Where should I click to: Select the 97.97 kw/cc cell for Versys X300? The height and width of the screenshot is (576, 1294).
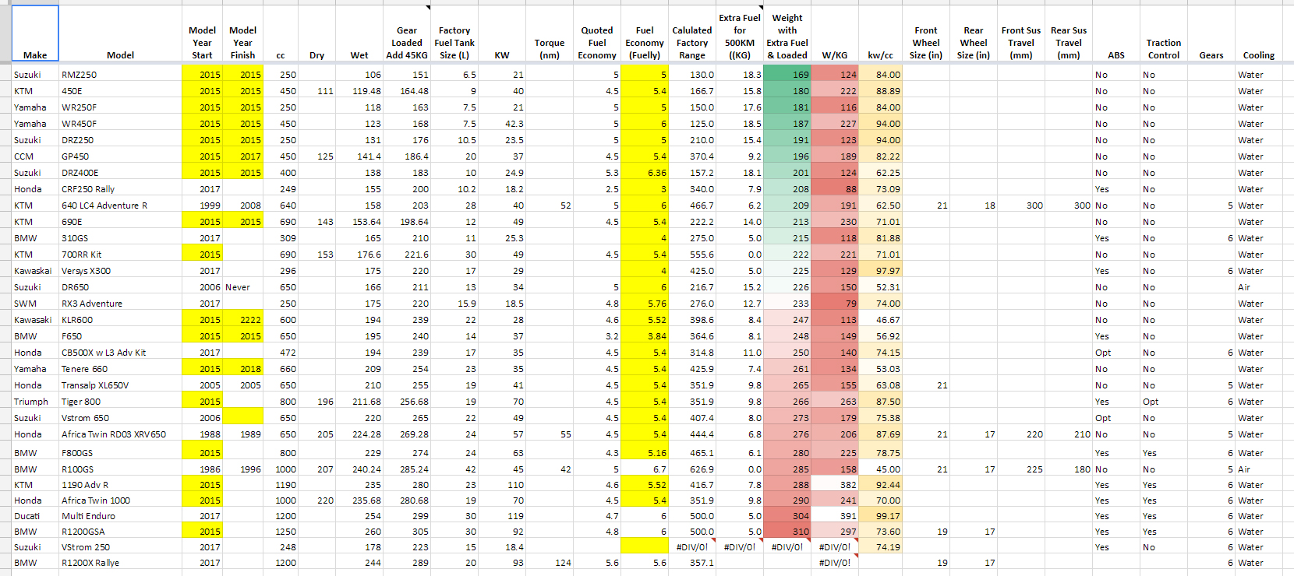[881, 271]
